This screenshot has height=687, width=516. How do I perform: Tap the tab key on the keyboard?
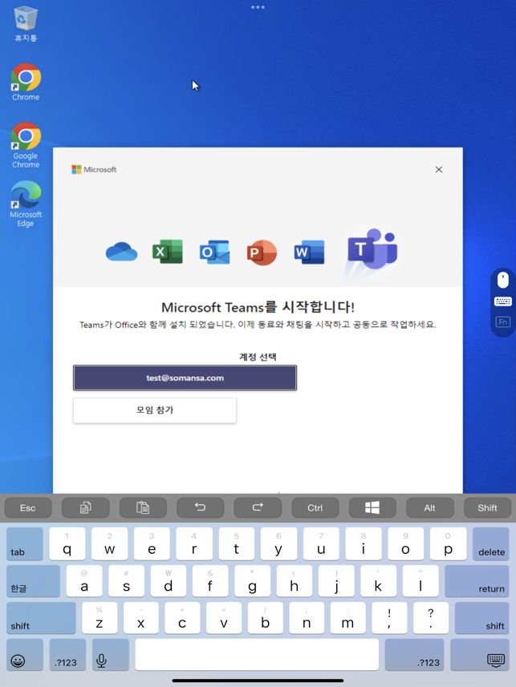pos(25,544)
